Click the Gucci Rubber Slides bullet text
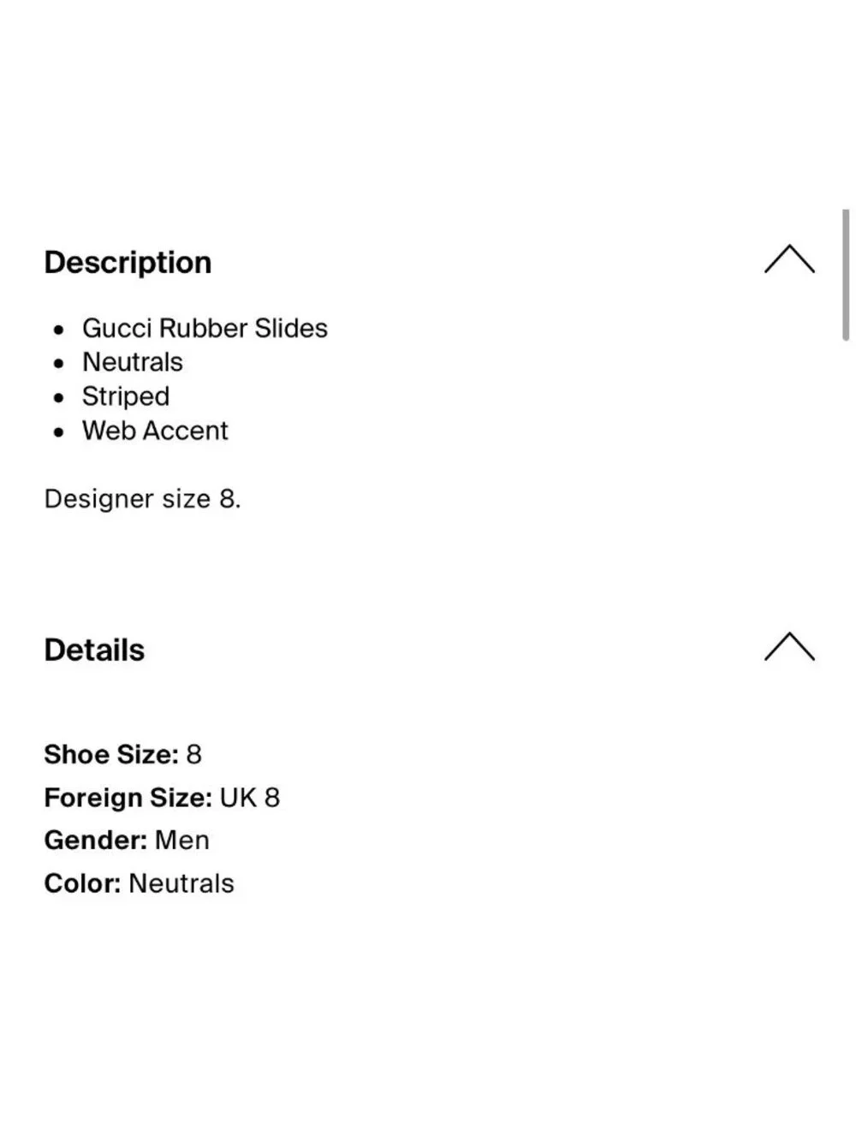Viewport: 856px width, 1141px height. click(205, 328)
